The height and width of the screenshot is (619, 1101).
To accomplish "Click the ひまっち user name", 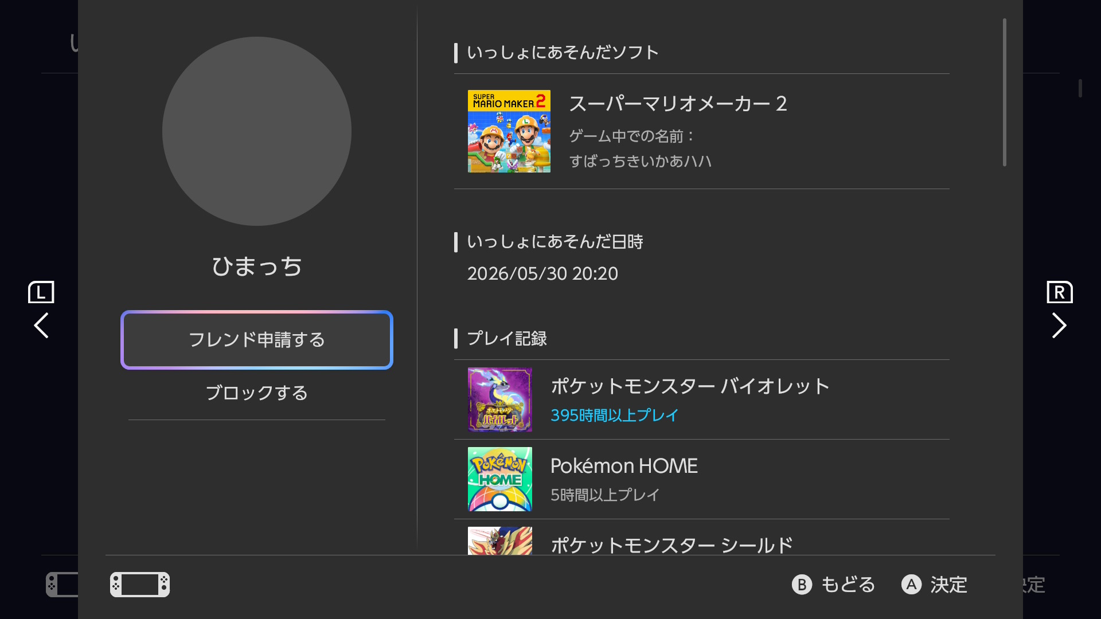I will pyautogui.click(x=257, y=267).
